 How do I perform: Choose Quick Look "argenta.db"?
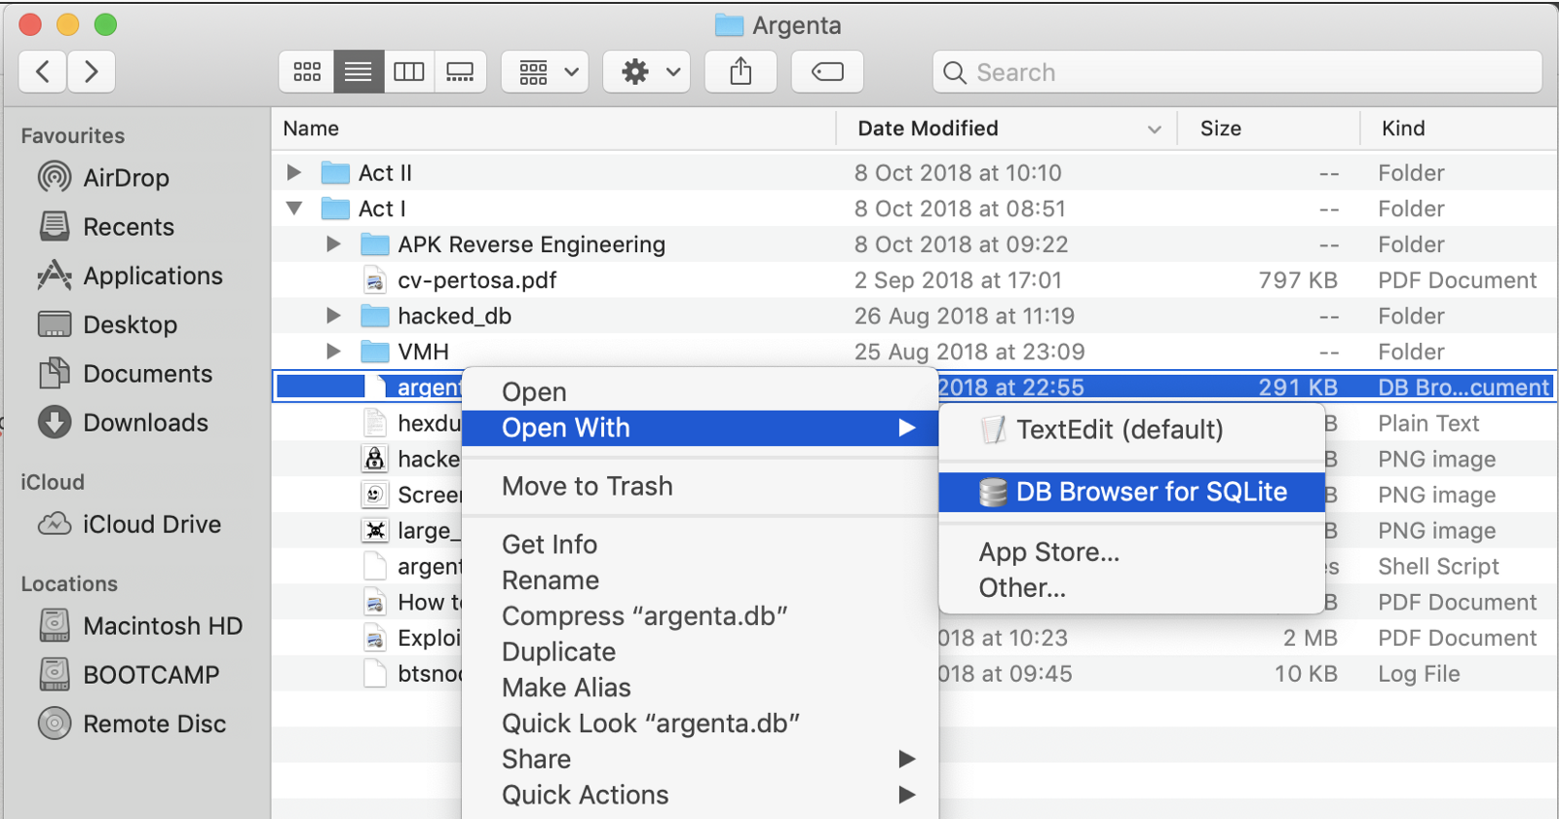pos(700,724)
